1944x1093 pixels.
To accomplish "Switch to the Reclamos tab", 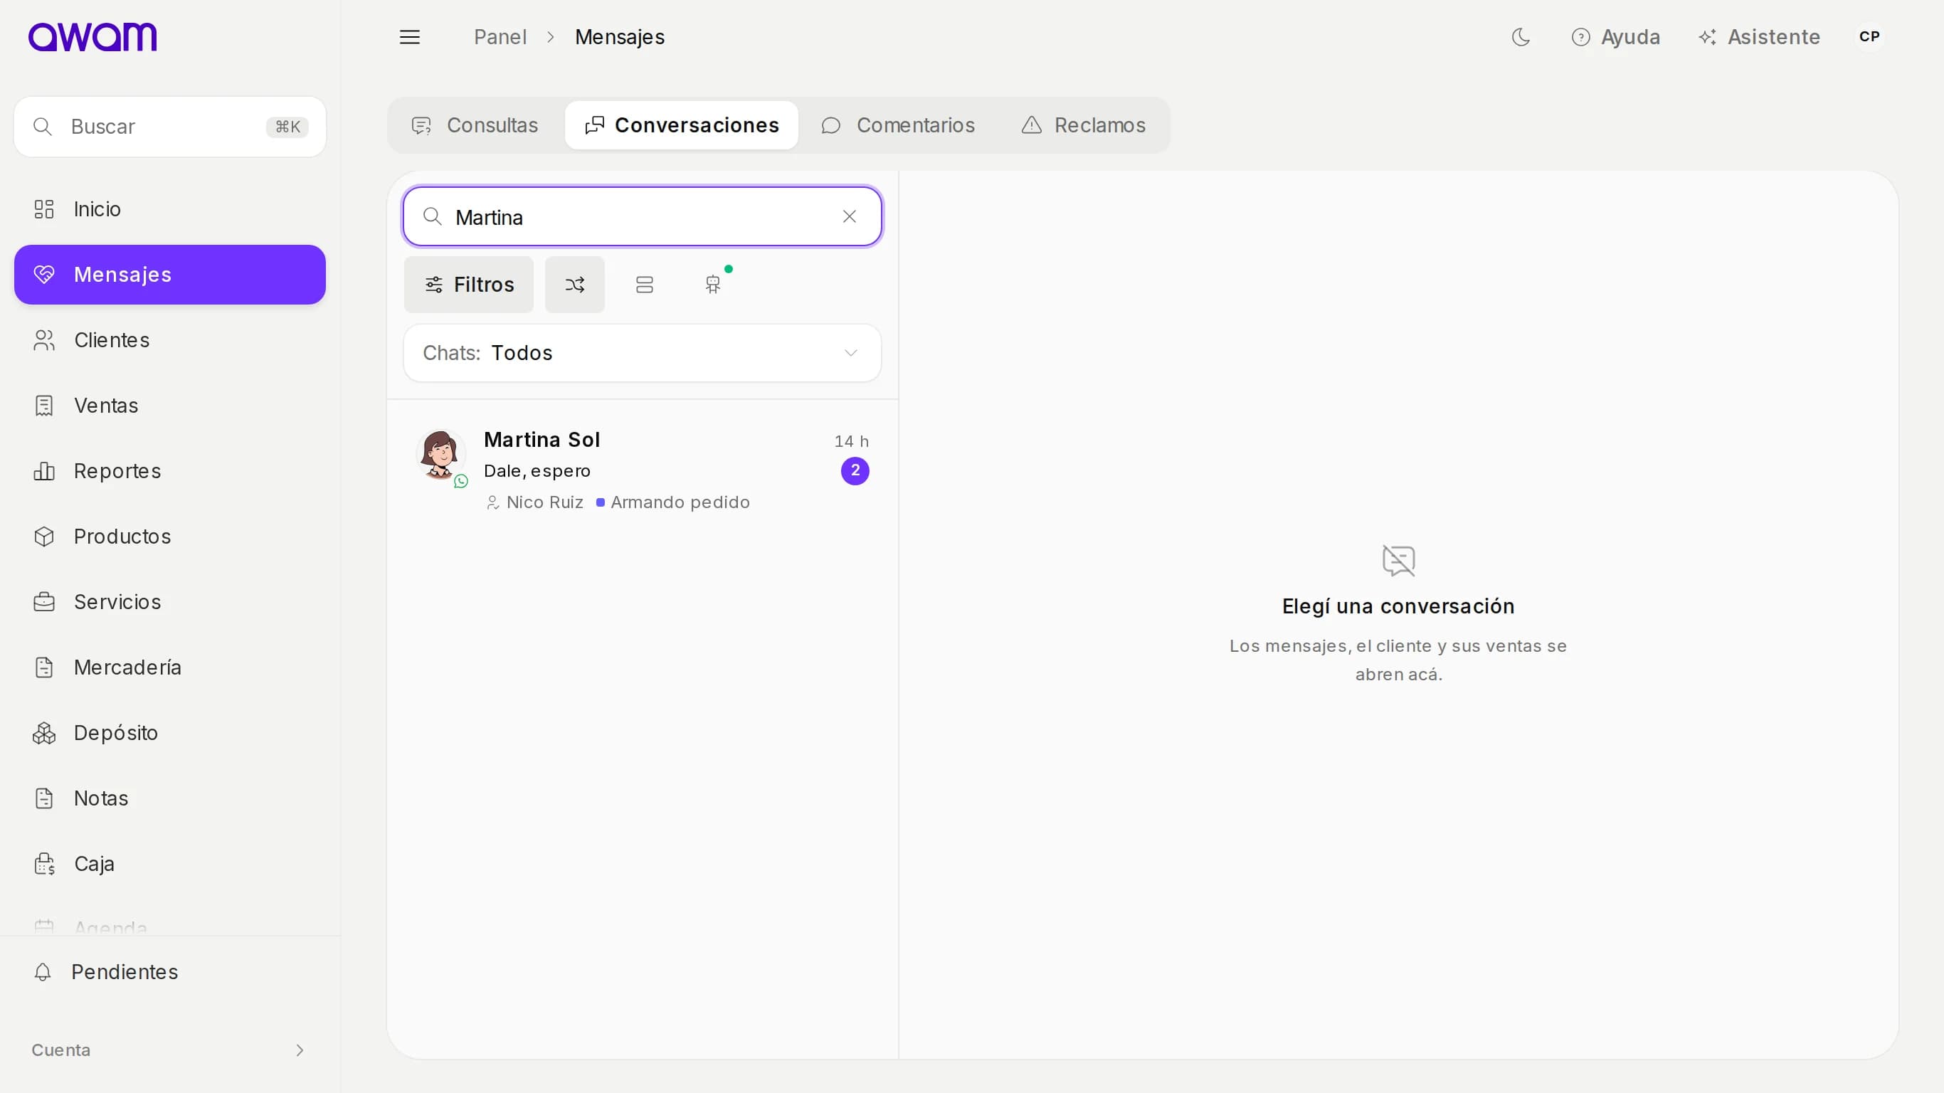I will (x=1083, y=125).
